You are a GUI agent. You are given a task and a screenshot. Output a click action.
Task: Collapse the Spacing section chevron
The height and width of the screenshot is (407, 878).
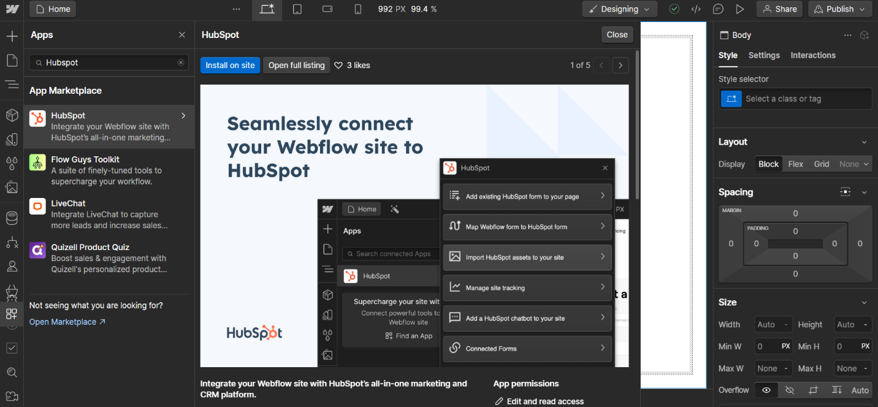coord(865,192)
